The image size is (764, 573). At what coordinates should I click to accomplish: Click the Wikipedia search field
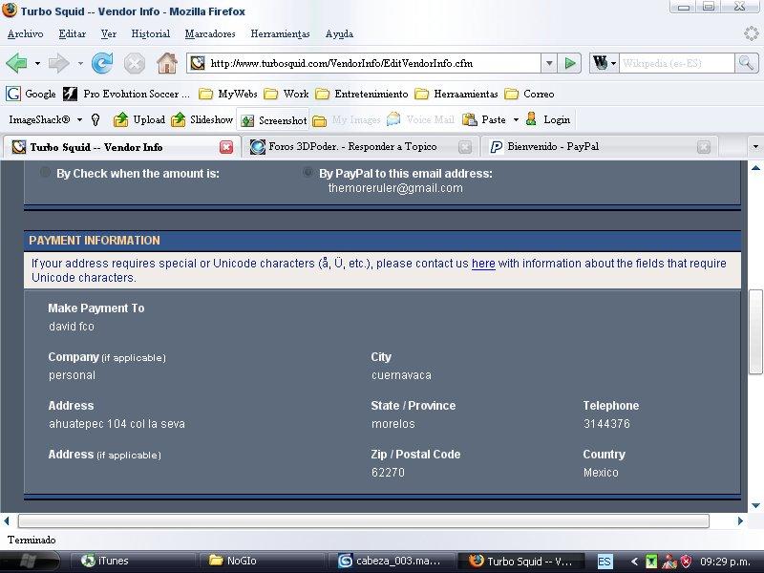(676, 63)
